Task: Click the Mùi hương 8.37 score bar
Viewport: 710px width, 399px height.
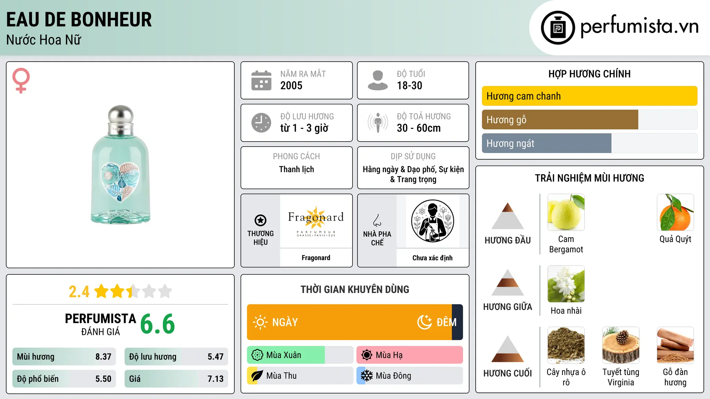Action: pos(64,357)
